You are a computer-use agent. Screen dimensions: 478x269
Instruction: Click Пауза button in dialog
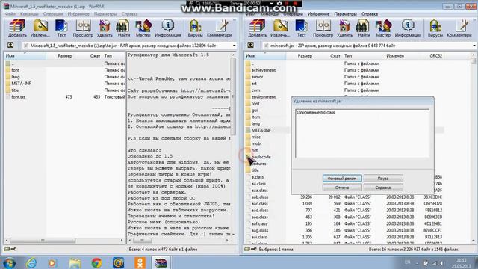coord(383,178)
